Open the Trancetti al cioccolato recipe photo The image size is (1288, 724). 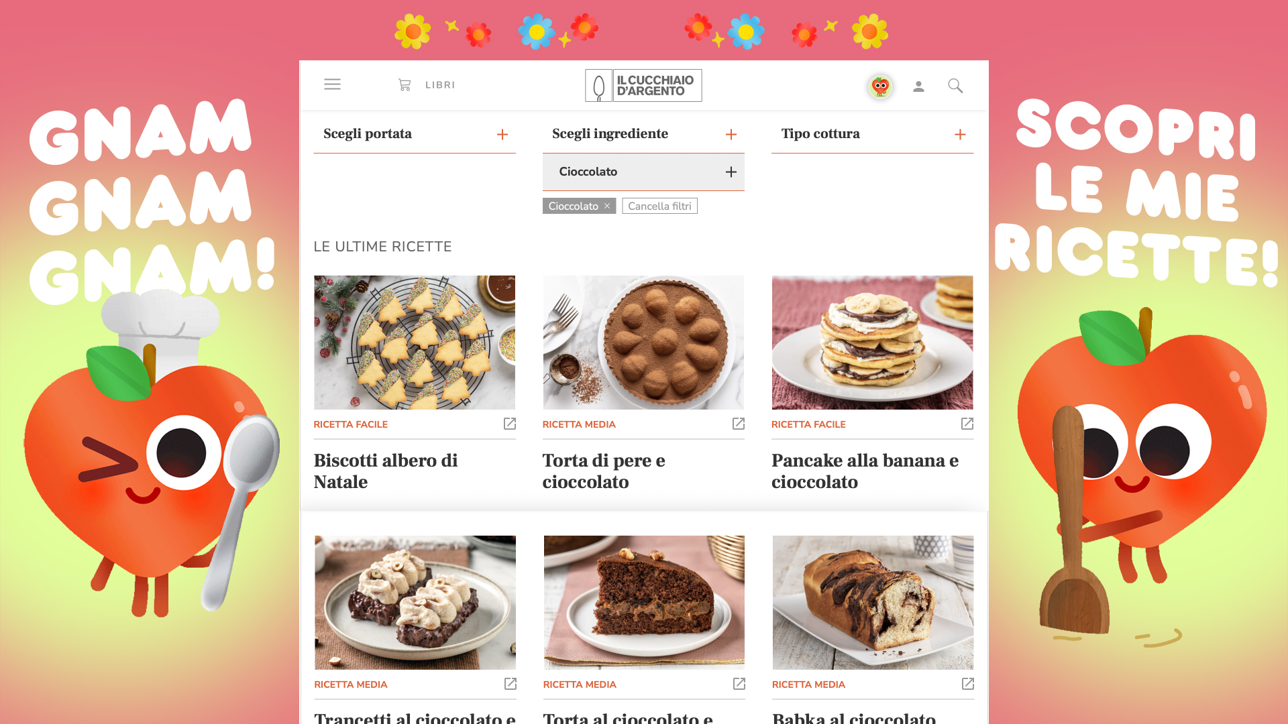pos(415,602)
